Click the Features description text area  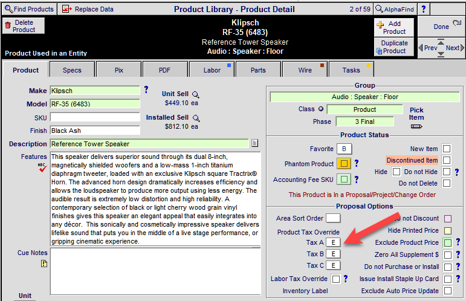click(155, 199)
